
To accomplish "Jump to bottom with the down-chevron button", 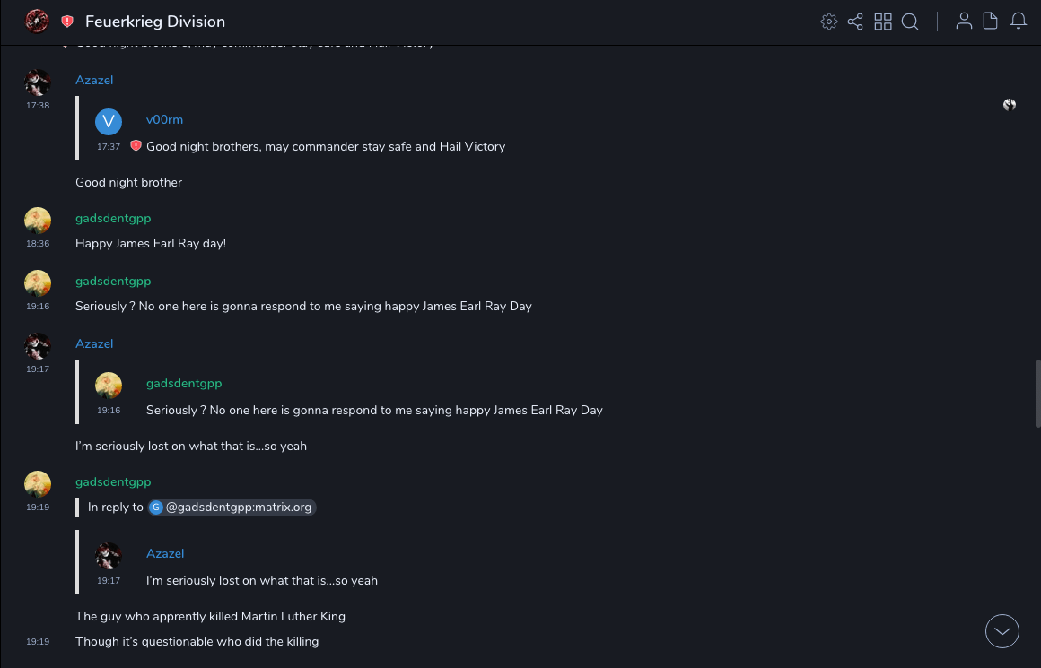I will coord(1002,631).
